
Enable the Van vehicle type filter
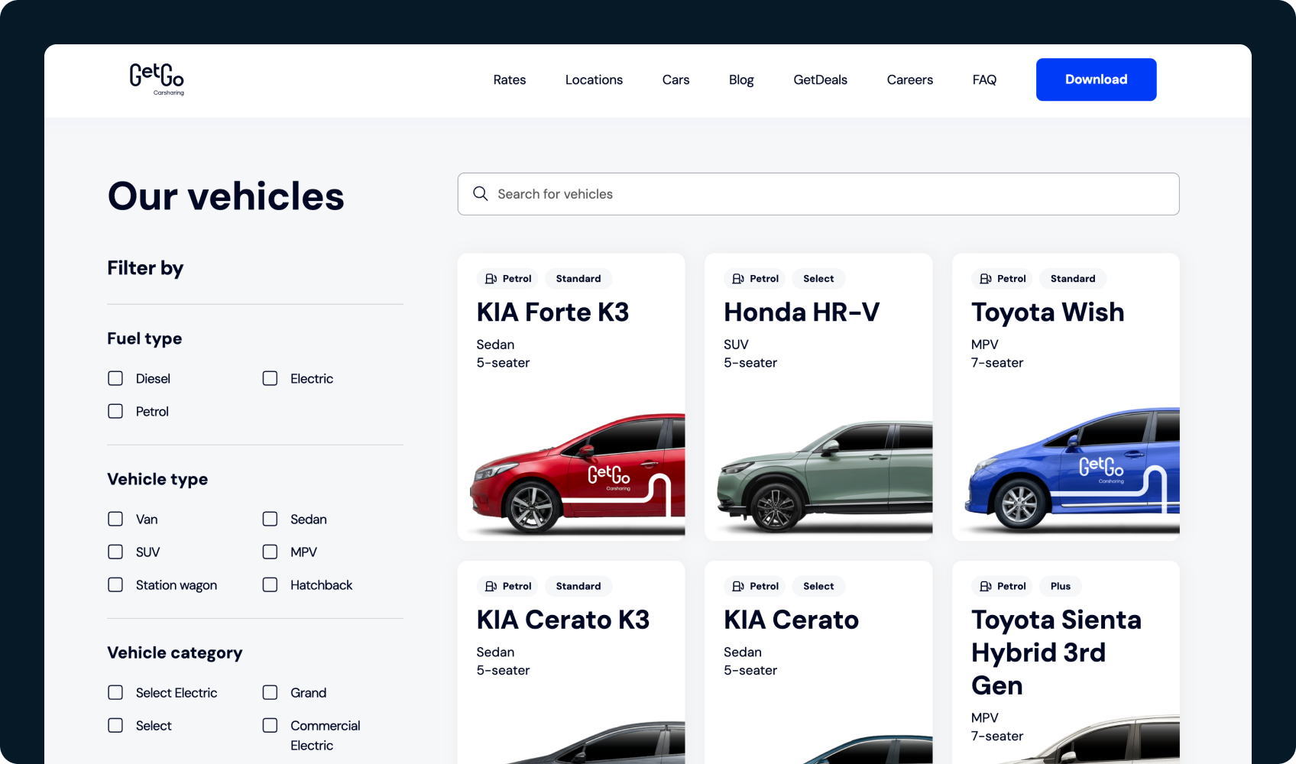pos(115,519)
